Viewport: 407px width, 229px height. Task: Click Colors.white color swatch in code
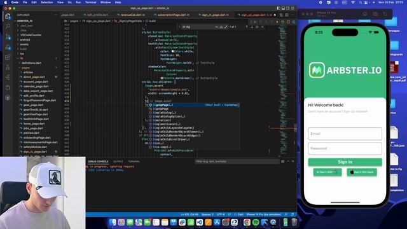coord(172,52)
